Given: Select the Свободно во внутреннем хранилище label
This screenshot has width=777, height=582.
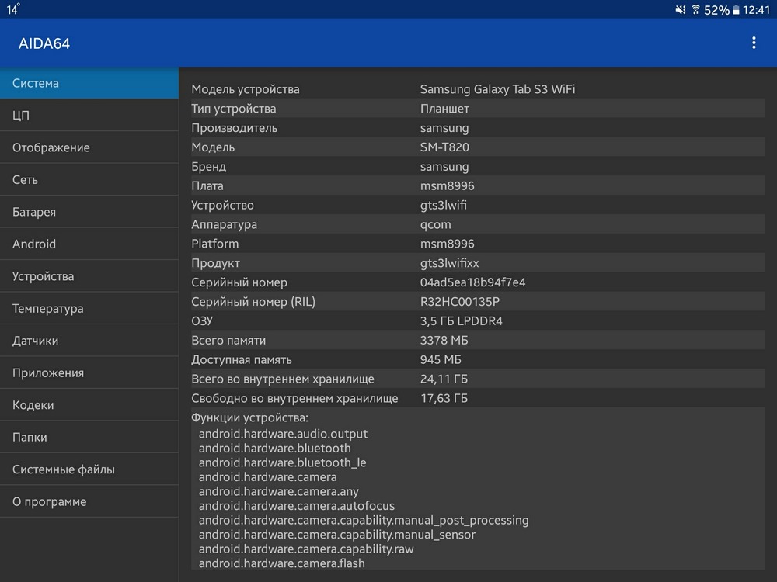Looking at the screenshot, I should click(x=294, y=398).
